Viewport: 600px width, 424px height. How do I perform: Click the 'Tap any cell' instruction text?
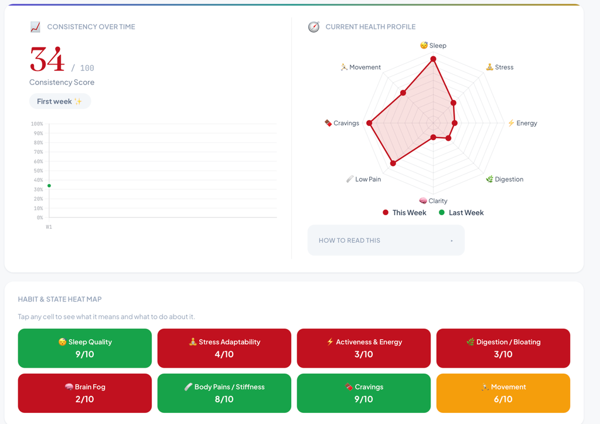point(107,317)
